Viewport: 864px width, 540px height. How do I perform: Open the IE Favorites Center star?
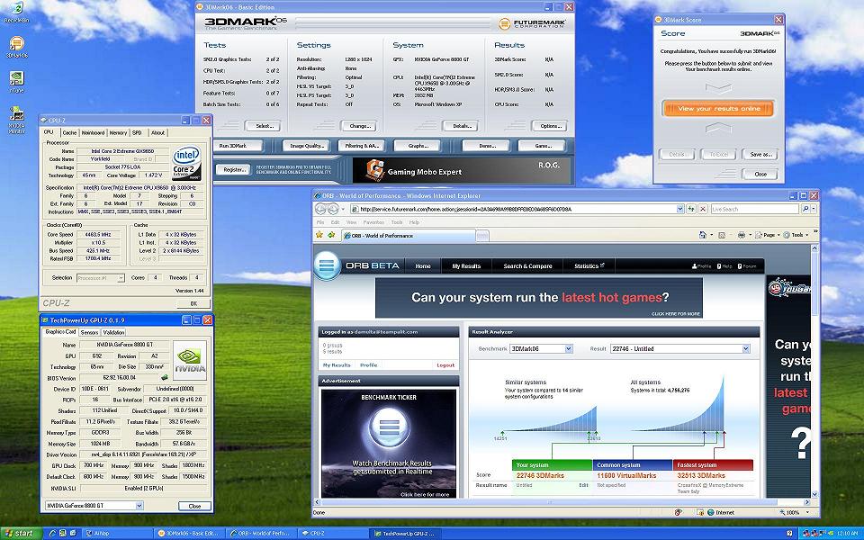point(319,235)
